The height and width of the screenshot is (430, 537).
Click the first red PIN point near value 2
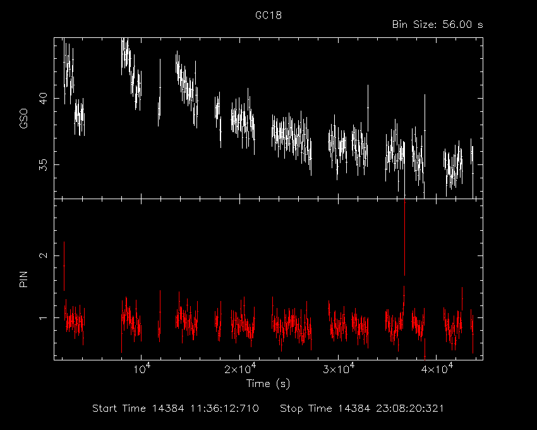[x=64, y=266]
